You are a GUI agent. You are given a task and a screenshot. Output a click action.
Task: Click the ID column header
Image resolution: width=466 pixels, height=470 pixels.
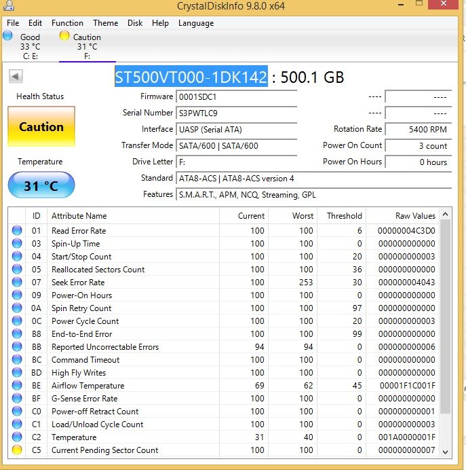pyautogui.click(x=36, y=216)
